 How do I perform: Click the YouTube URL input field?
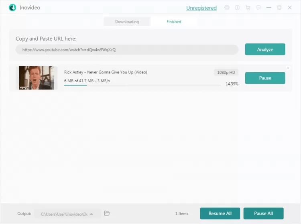(x=127, y=50)
